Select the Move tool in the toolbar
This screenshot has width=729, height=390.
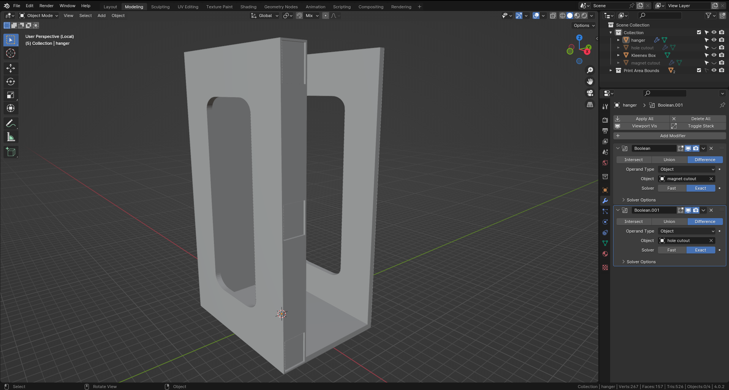pyautogui.click(x=11, y=68)
